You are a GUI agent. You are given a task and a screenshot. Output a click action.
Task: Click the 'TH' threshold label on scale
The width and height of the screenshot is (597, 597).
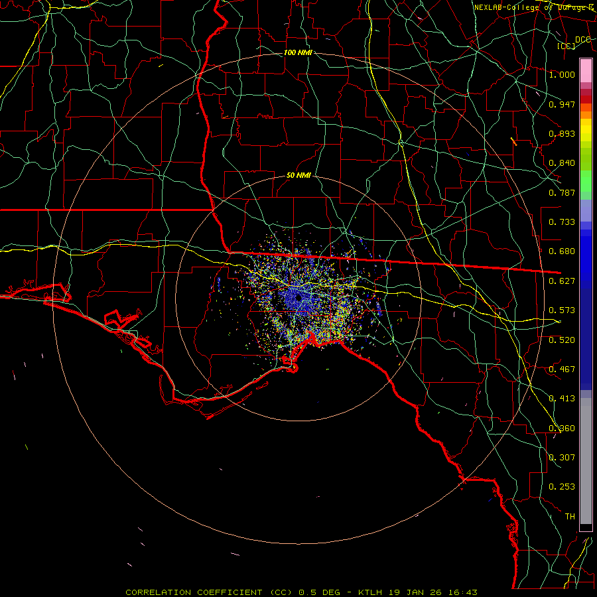point(570,517)
